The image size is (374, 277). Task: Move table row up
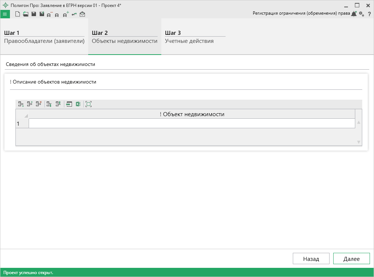(x=58, y=104)
